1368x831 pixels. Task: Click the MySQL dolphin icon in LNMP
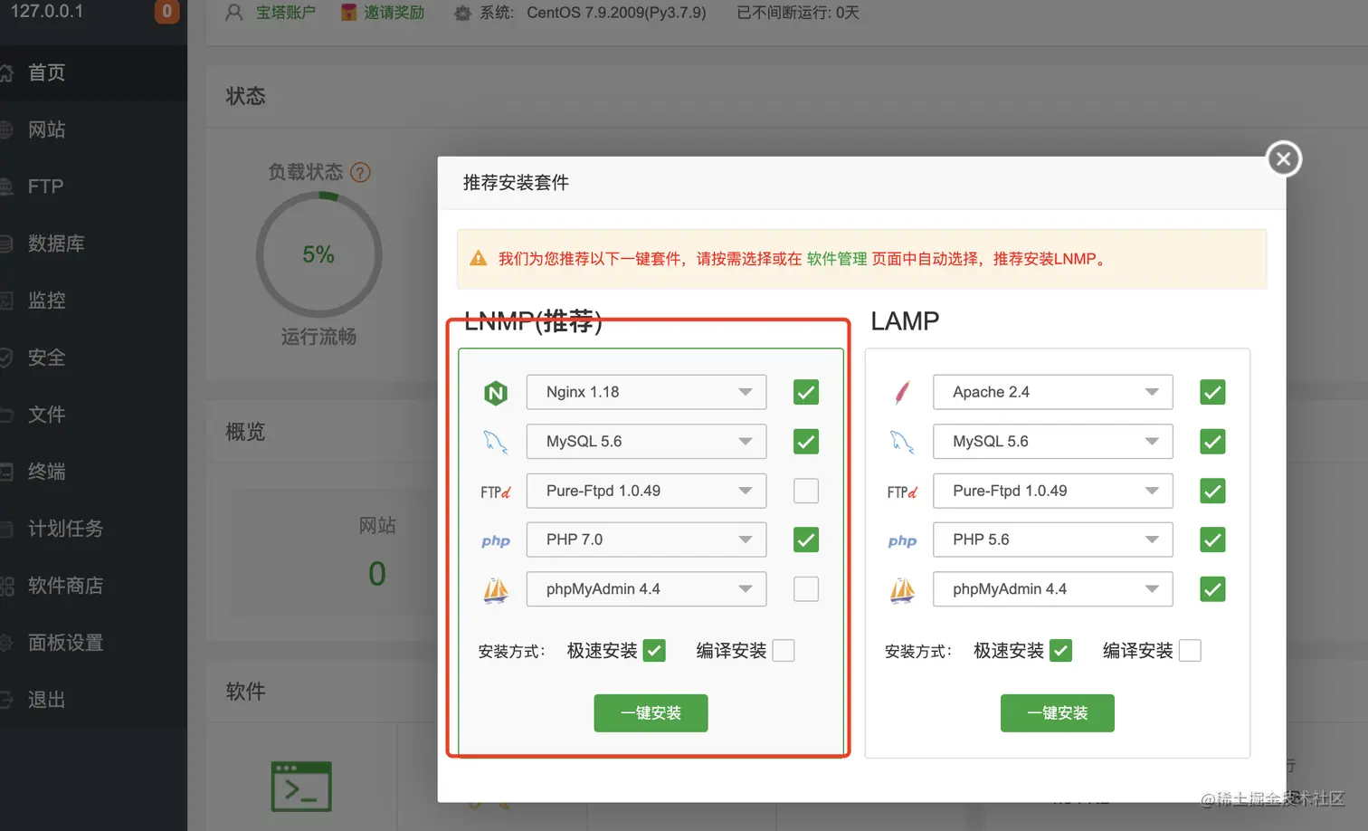click(495, 442)
